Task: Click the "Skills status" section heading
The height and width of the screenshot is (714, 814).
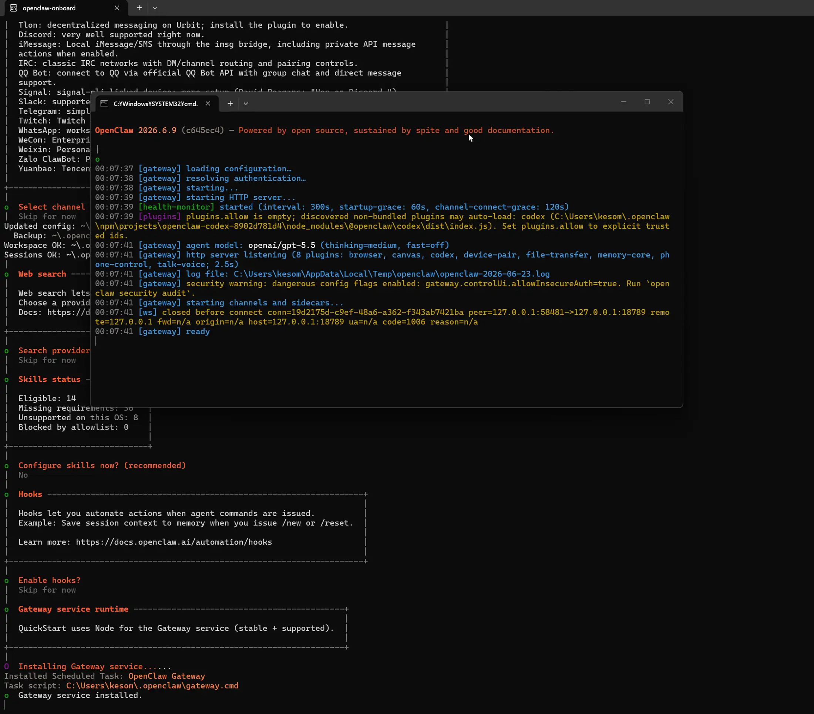Action: [49, 379]
